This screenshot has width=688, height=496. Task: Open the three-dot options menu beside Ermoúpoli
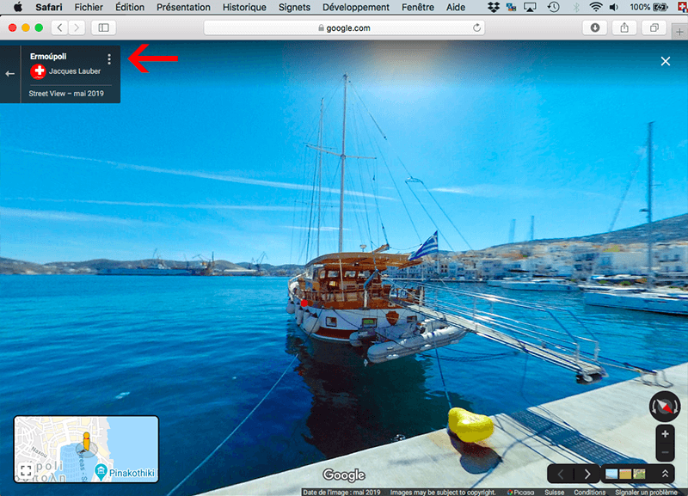109,58
